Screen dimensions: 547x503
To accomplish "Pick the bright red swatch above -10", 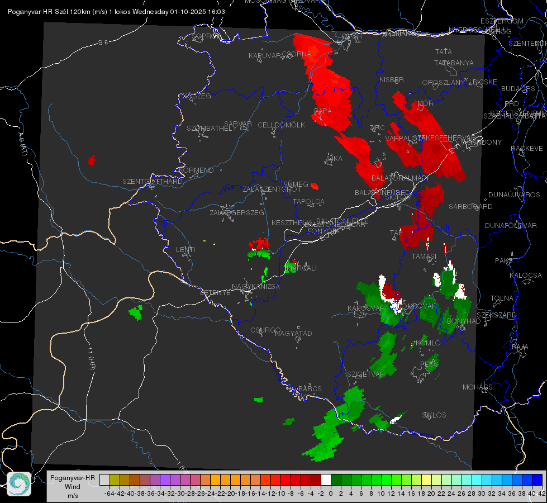I will [x=286, y=480].
